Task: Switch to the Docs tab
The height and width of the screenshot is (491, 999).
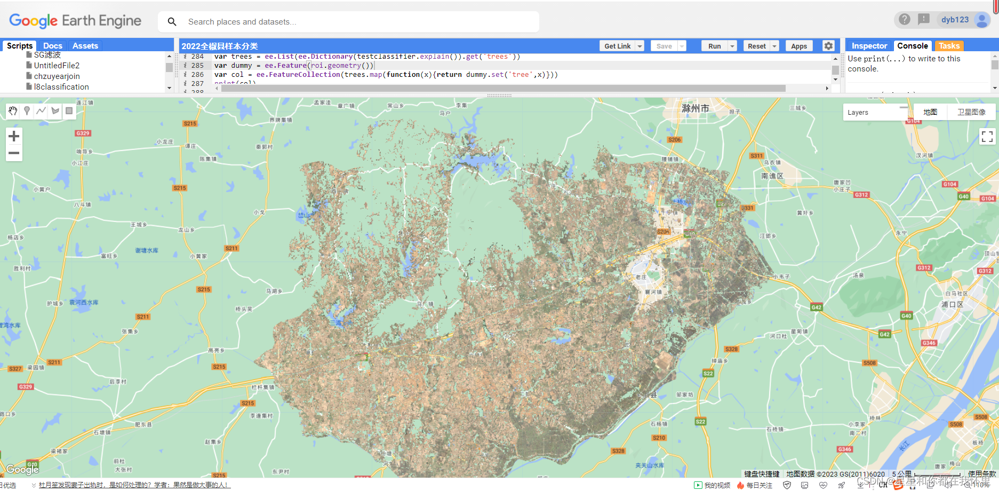Action: [x=53, y=46]
